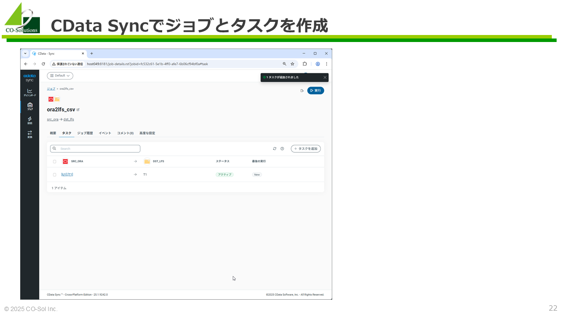Click the タスクを追加 button
The image size is (561, 315).
(306, 149)
